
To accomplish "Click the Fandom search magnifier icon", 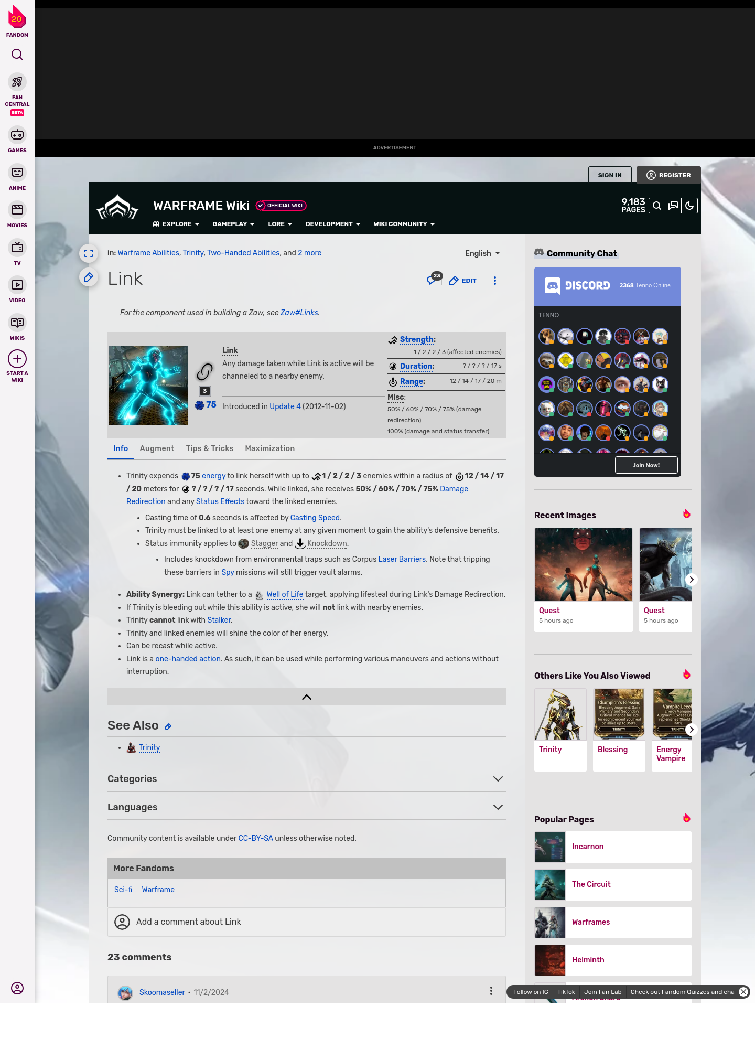I will coord(17,55).
